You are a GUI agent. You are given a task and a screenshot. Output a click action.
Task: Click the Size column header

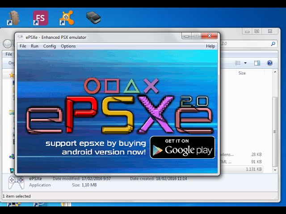[242, 73]
